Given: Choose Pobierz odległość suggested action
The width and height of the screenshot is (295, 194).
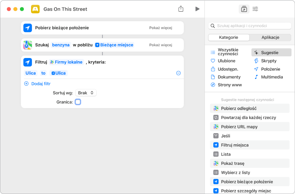Looking at the screenshot, I should click(x=239, y=108).
